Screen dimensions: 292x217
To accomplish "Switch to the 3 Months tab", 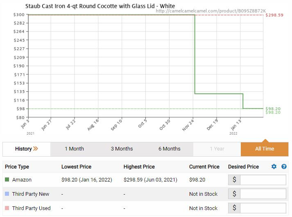I will click(122, 149).
